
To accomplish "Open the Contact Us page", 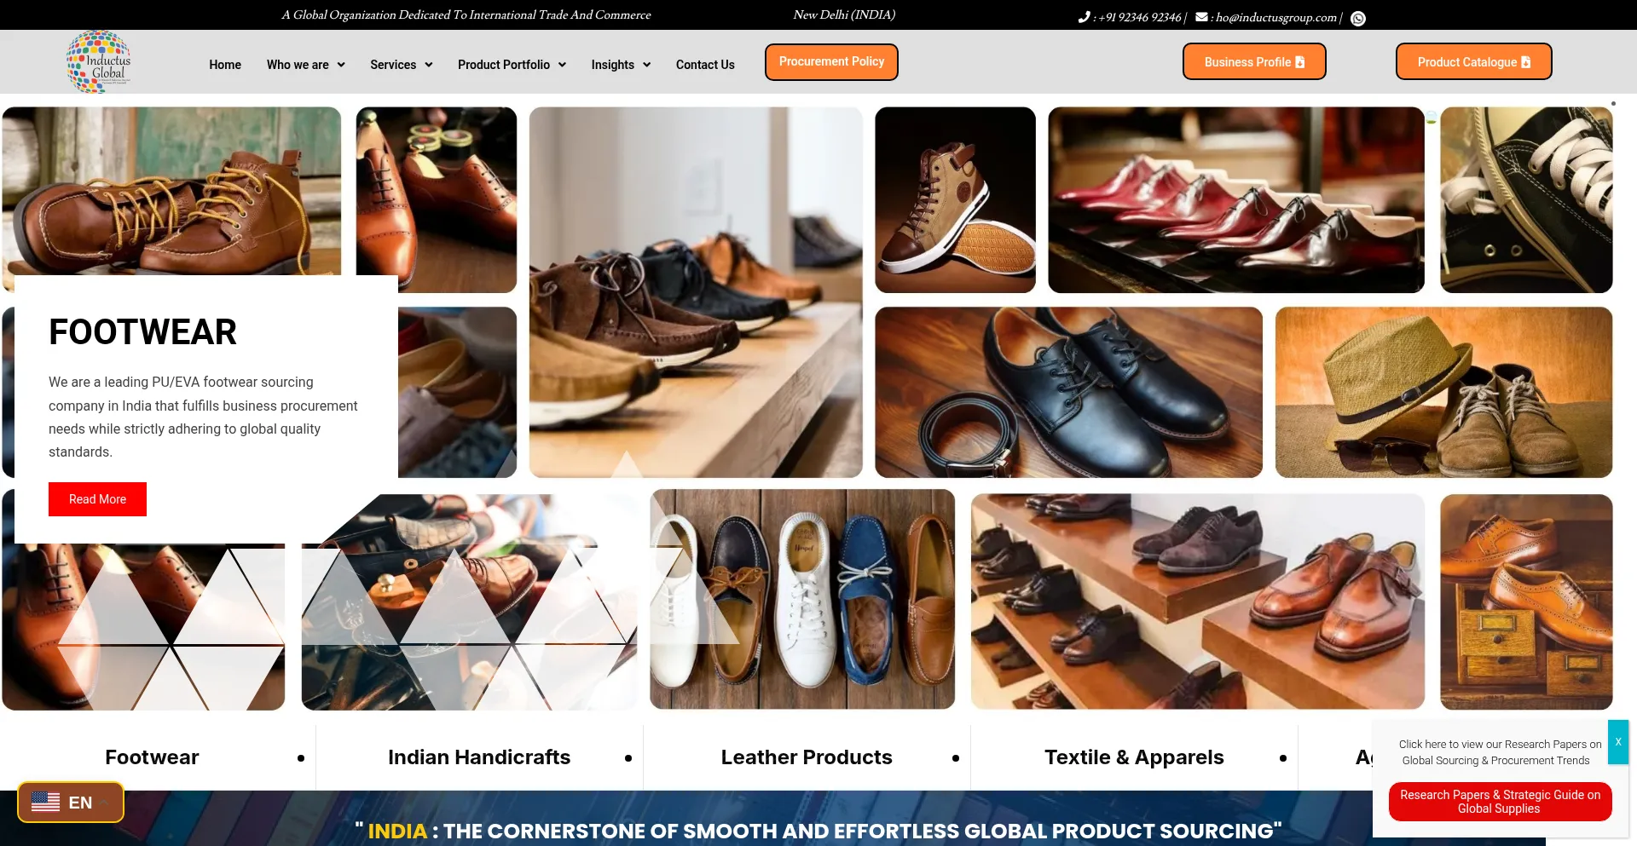I will tap(705, 65).
